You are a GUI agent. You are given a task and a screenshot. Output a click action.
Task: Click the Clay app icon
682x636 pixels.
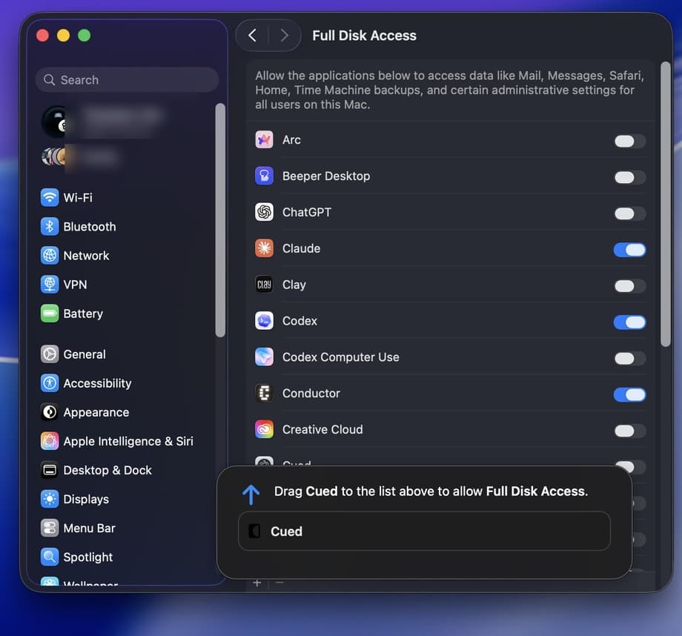(264, 285)
